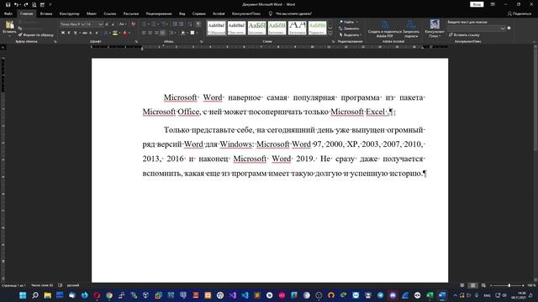
Task: Open the Font dialog launcher
Action: pos(136,42)
